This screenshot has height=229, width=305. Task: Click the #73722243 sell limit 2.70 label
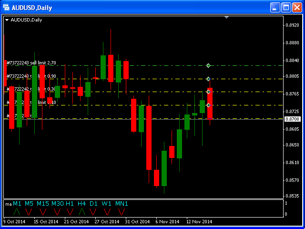[x=31, y=62]
